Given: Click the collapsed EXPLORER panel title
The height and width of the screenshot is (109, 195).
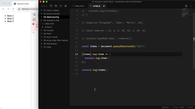Looking at the screenshot, I should 44,6.
